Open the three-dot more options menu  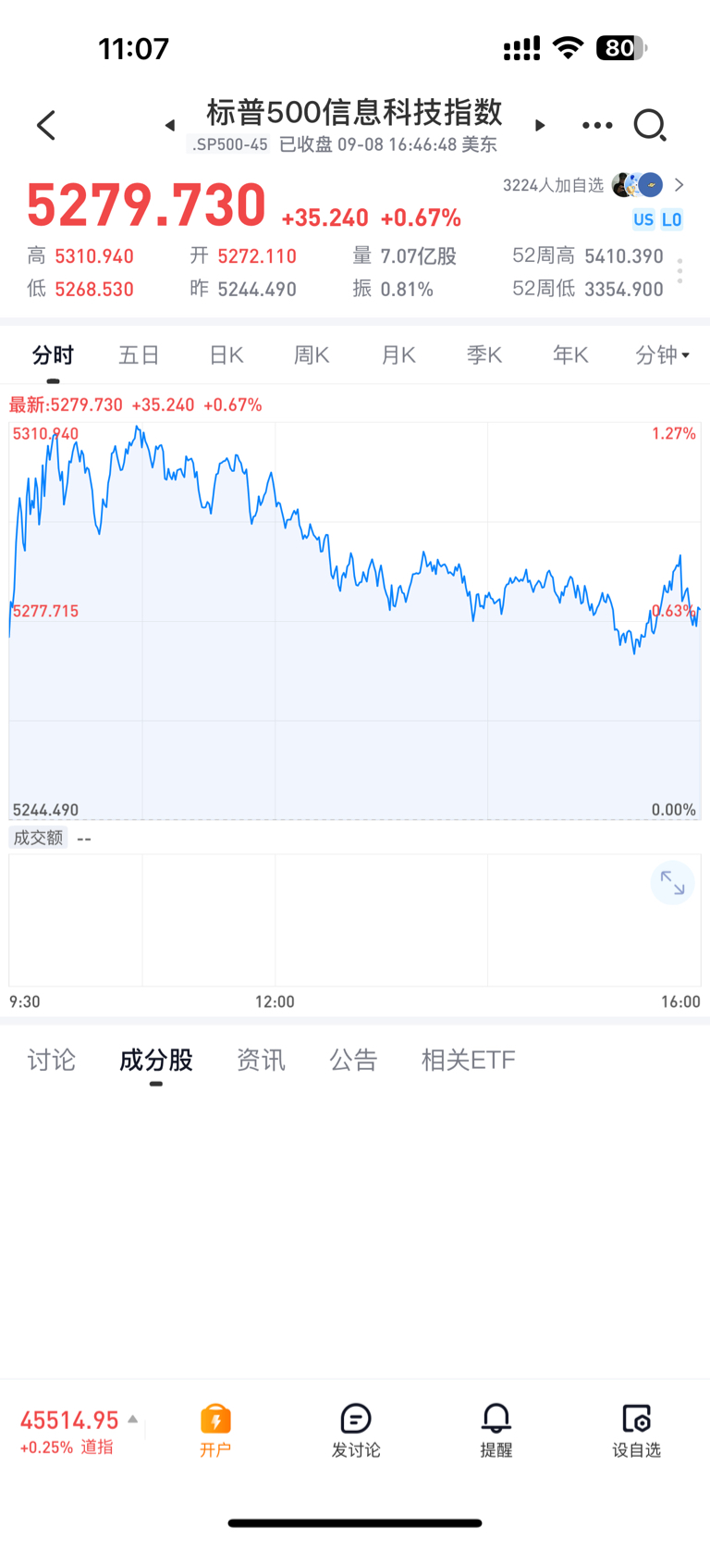click(x=597, y=125)
